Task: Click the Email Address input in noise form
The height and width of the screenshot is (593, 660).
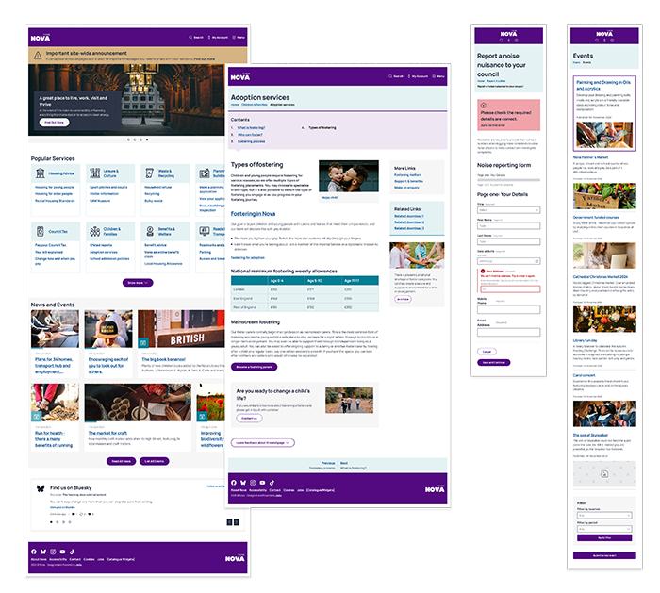Action: 508,332
